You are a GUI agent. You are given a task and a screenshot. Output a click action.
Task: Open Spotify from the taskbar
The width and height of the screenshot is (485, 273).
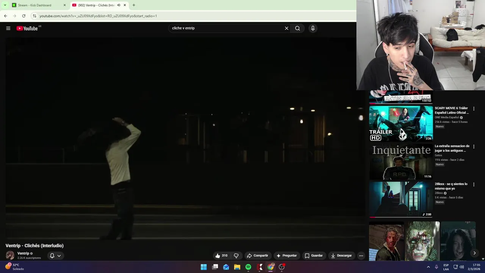pos(248,267)
